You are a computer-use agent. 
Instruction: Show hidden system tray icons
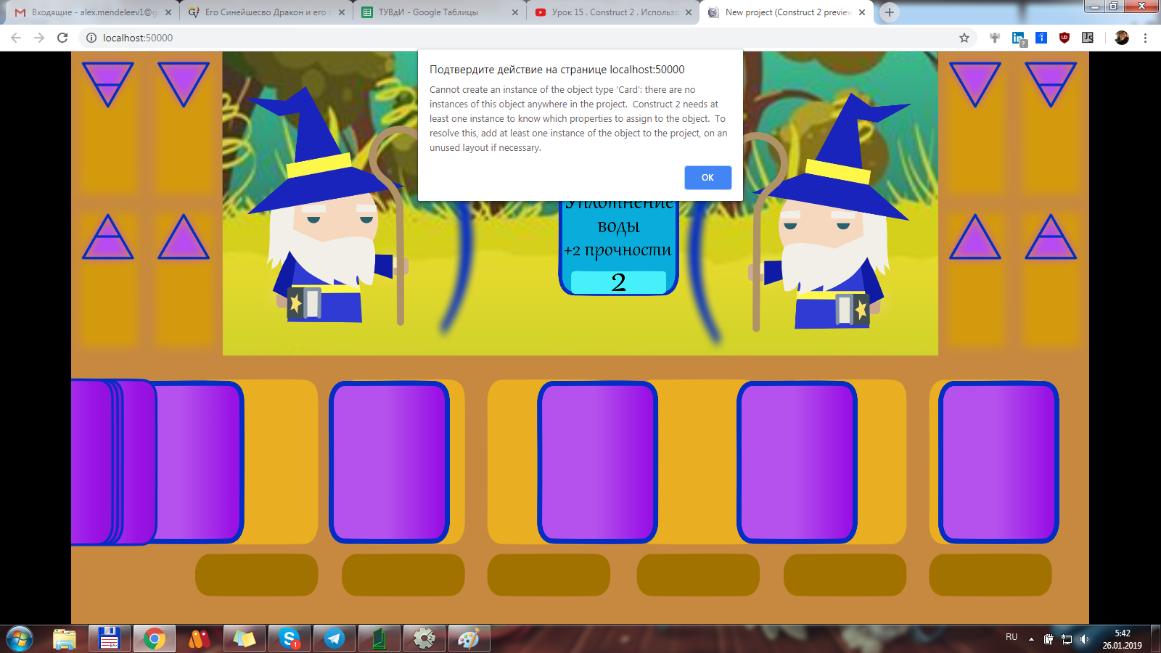1031,639
